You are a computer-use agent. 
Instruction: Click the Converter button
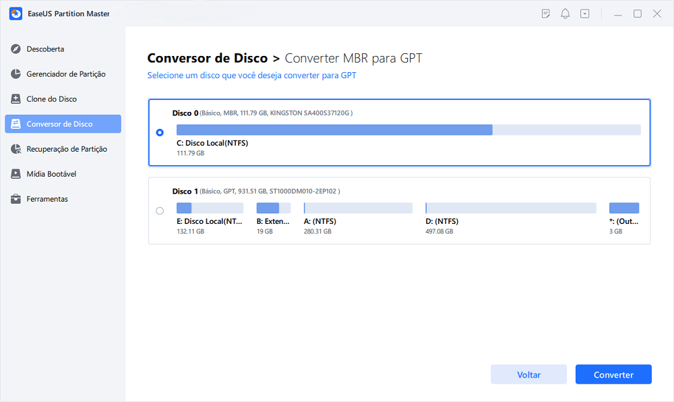pyautogui.click(x=613, y=374)
